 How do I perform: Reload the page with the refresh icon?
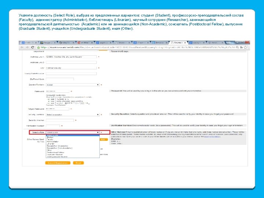click(x=33, y=47)
